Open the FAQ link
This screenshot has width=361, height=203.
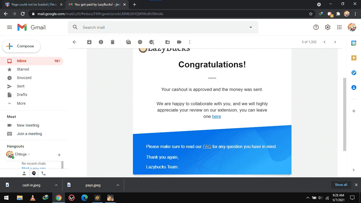207,146
